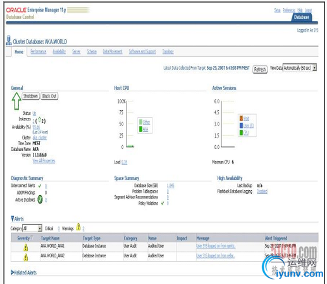This screenshot has width=327, height=284.
Task: Click the Black Out button
Action: (x=49, y=96)
